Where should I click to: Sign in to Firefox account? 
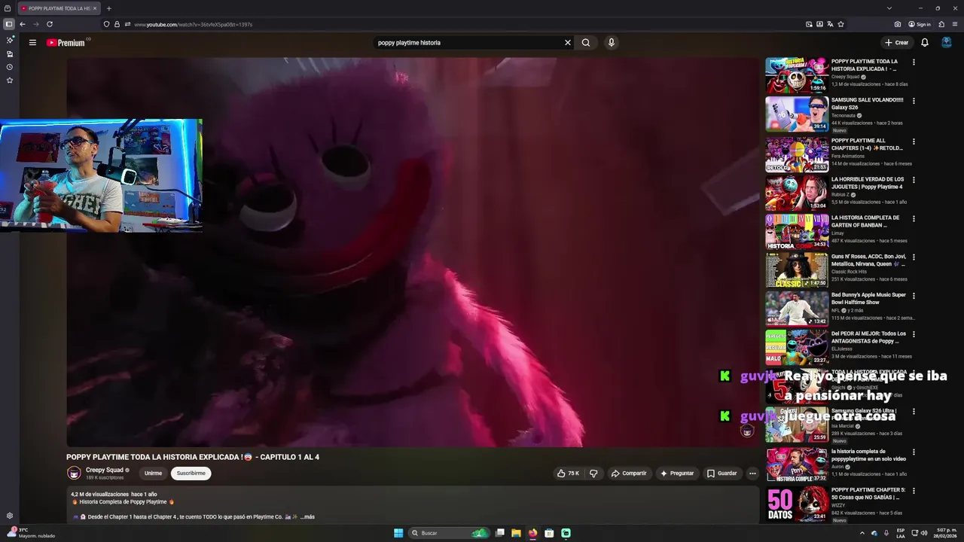click(920, 24)
